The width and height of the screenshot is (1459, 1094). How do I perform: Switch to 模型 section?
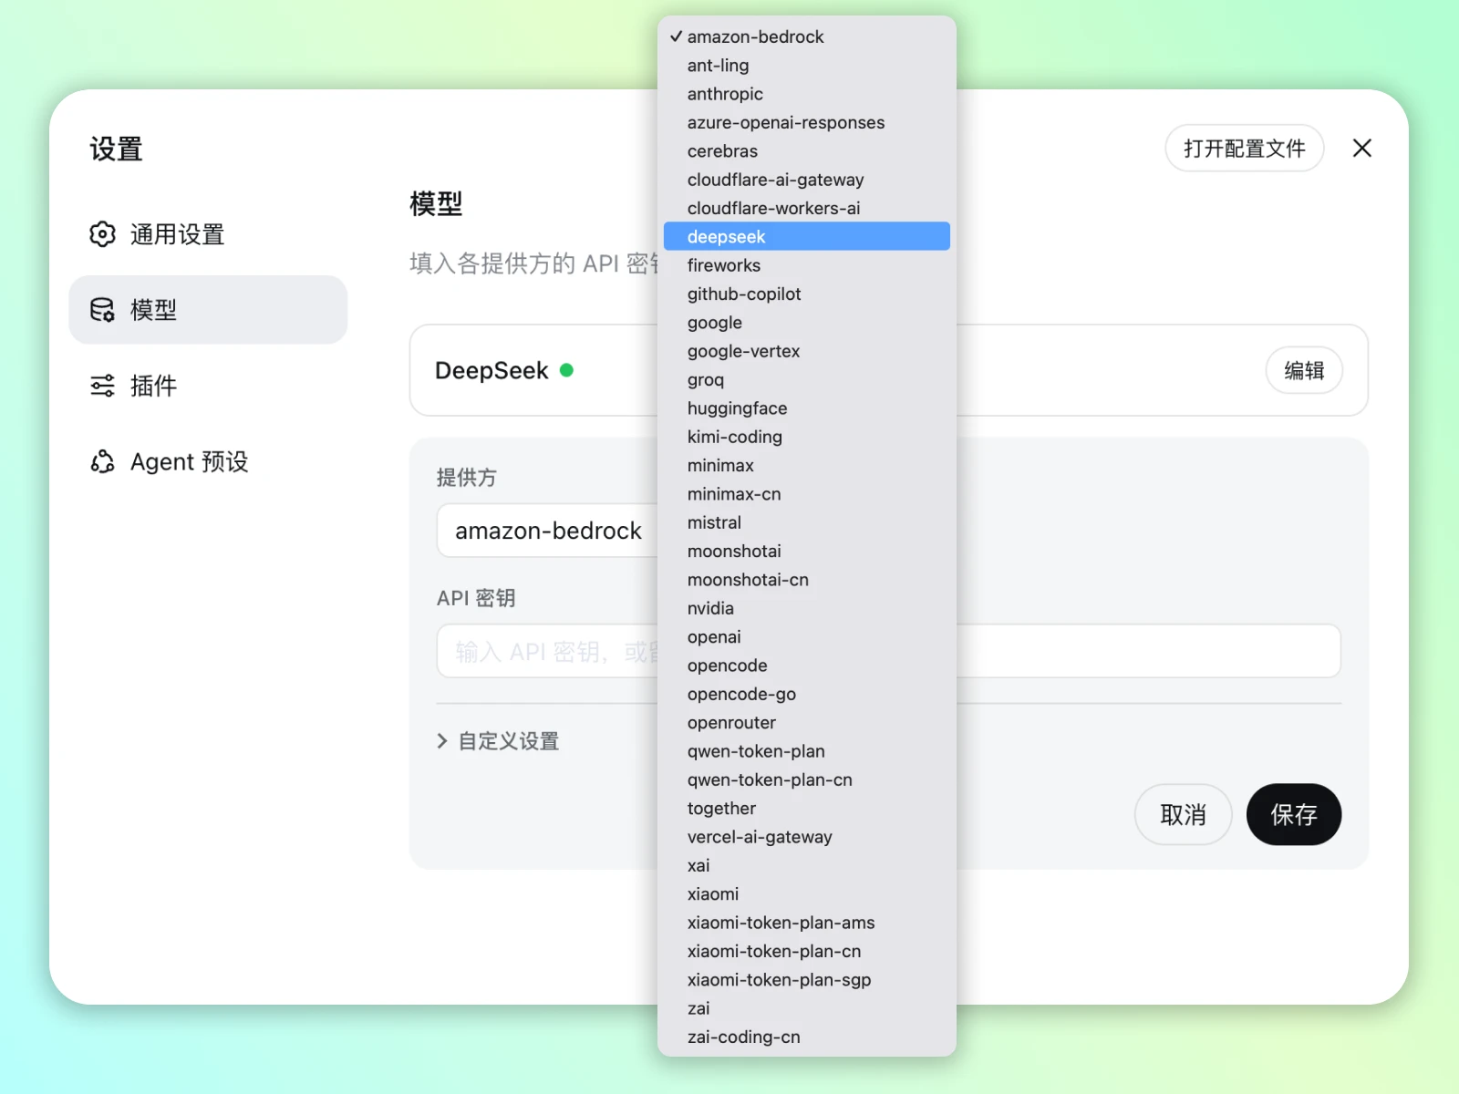pos(208,310)
